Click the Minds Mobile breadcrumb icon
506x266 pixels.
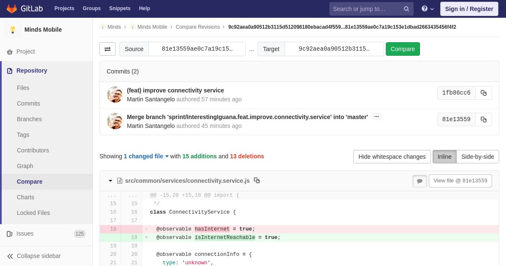click(x=132, y=27)
